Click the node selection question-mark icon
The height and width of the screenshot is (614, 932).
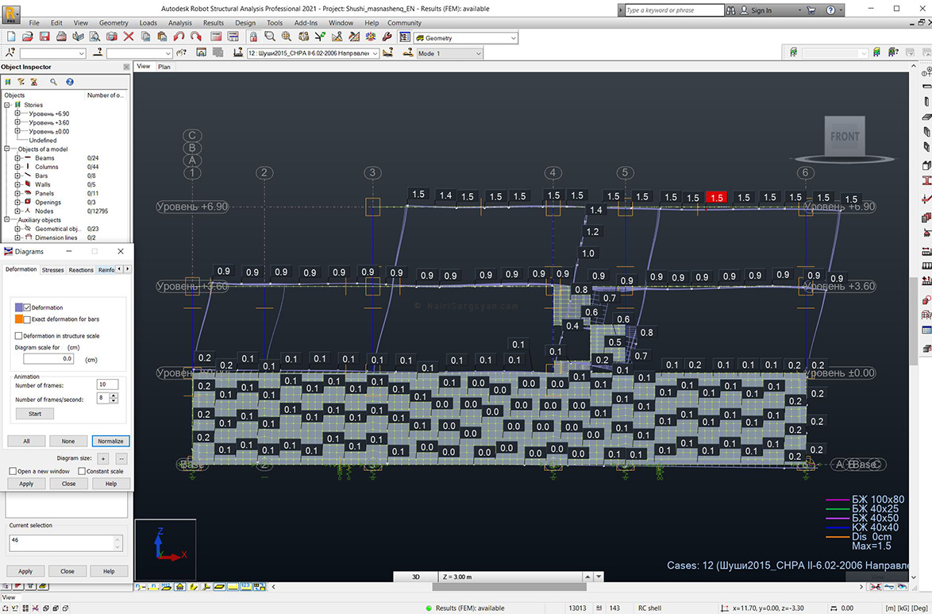(x=11, y=53)
